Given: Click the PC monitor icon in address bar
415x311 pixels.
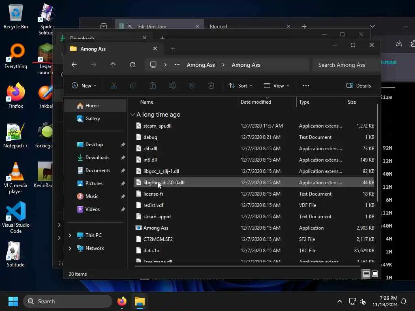Looking at the screenshot, I should 153,65.
